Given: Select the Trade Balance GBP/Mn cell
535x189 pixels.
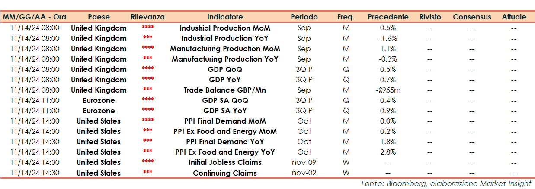Looking at the screenshot, I should (225, 90).
